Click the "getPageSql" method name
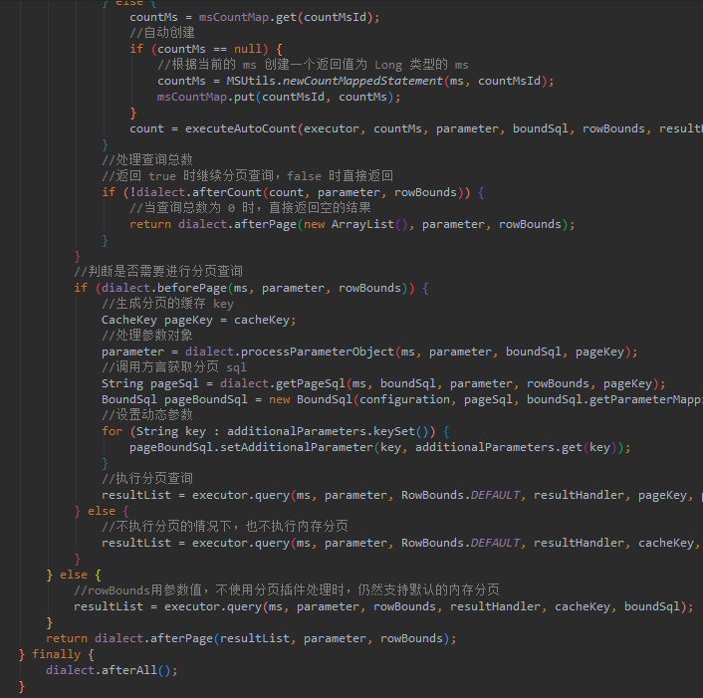This screenshot has height=698, width=703. tap(311, 383)
